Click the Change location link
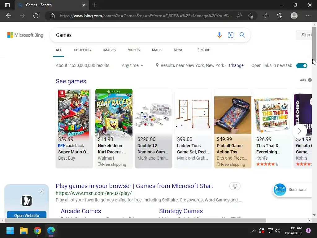 (236, 65)
